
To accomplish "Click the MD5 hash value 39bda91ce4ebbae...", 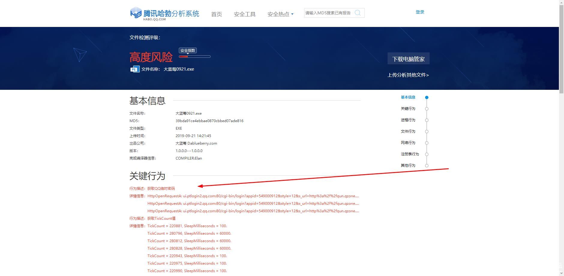I will [209, 121].
